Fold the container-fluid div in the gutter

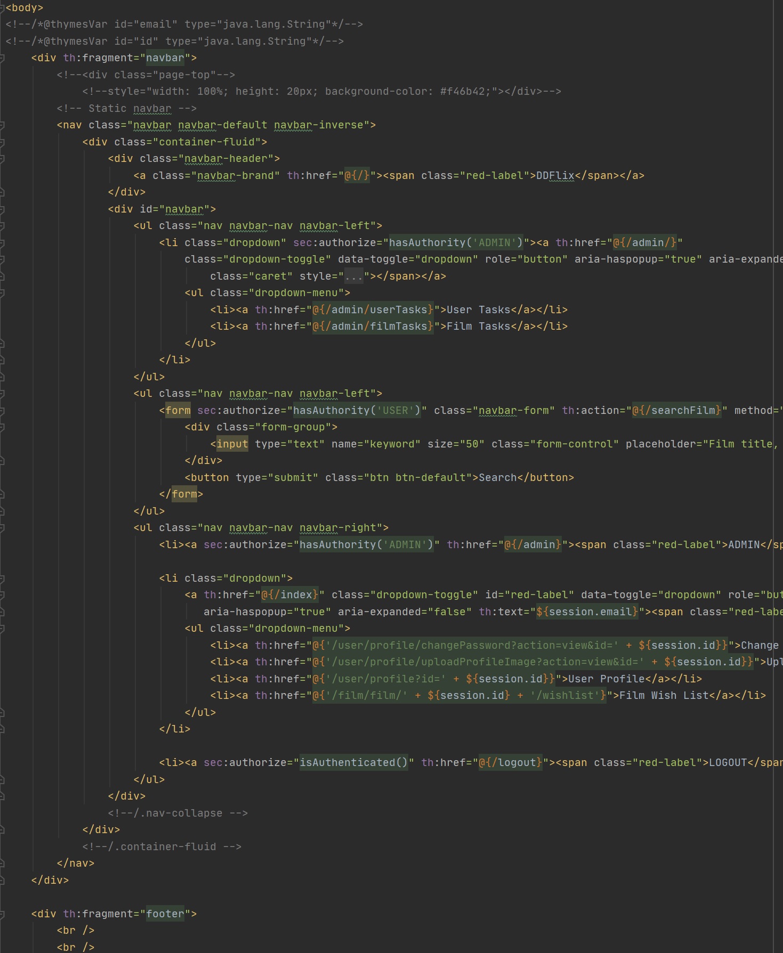click(2, 142)
